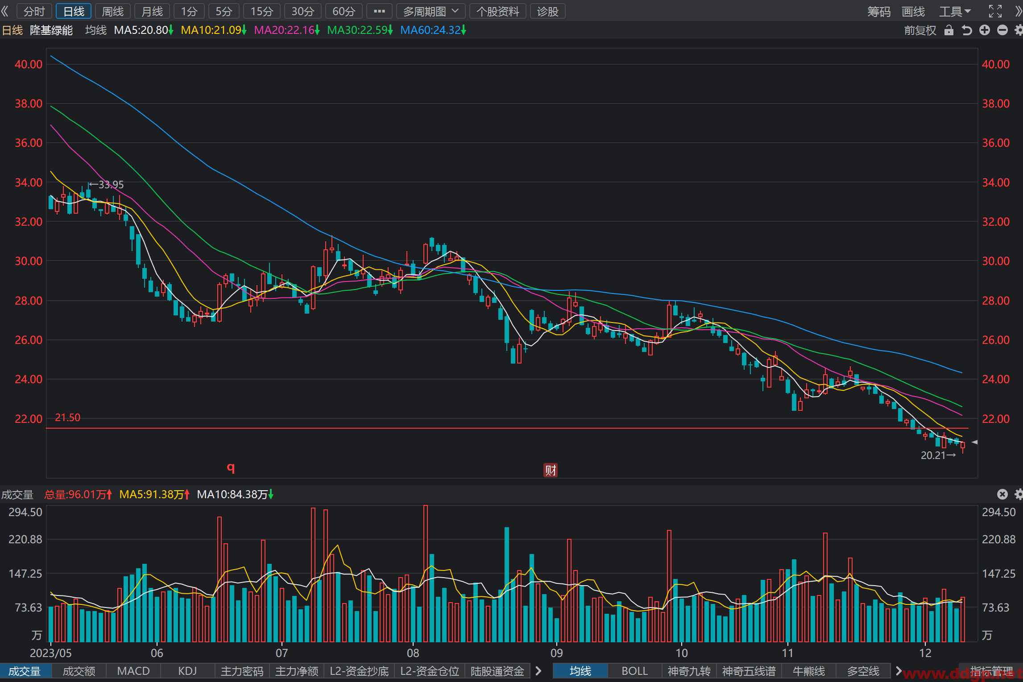Open the L2-资金仓位 indicator tab
Viewport: 1023px width, 682px height.
tap(430, 671)
